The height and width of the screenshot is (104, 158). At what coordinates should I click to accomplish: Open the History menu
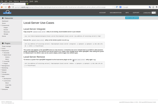16,1
